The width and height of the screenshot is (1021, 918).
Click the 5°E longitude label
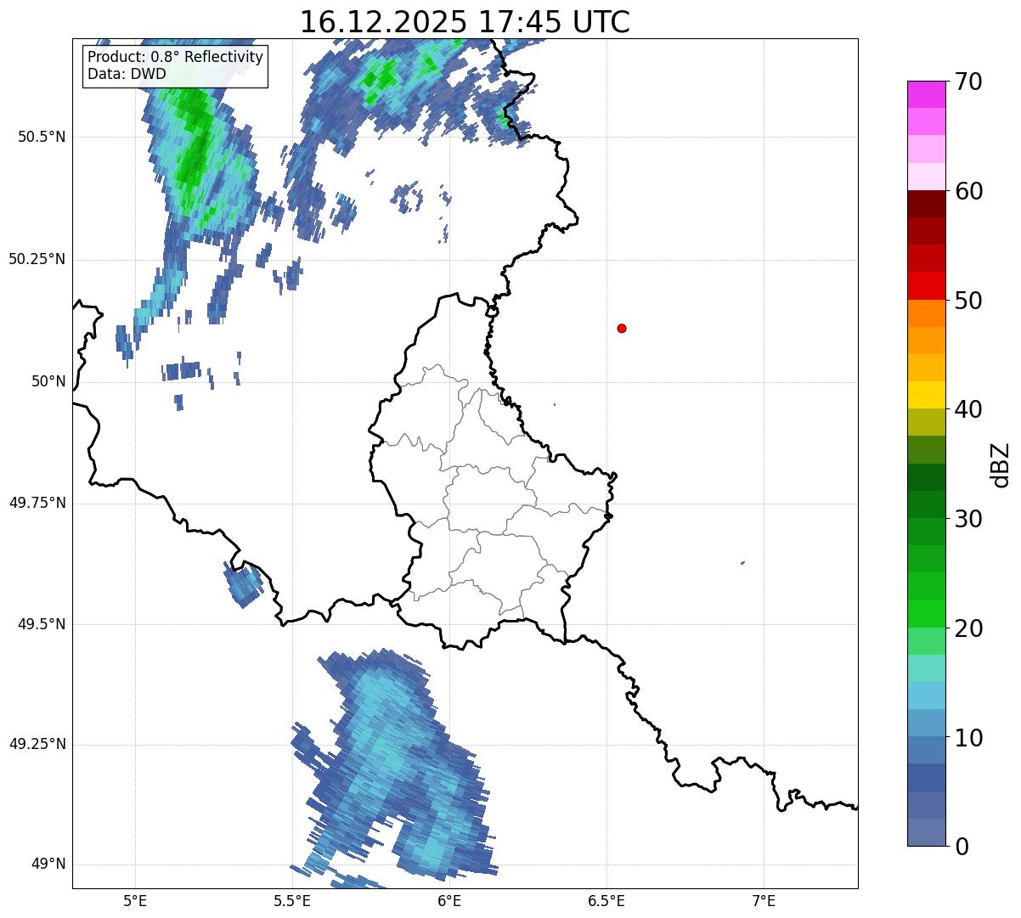(135, 901)
